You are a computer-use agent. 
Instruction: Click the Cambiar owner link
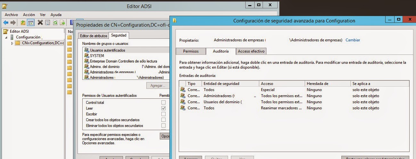click(x=353, y=40)
